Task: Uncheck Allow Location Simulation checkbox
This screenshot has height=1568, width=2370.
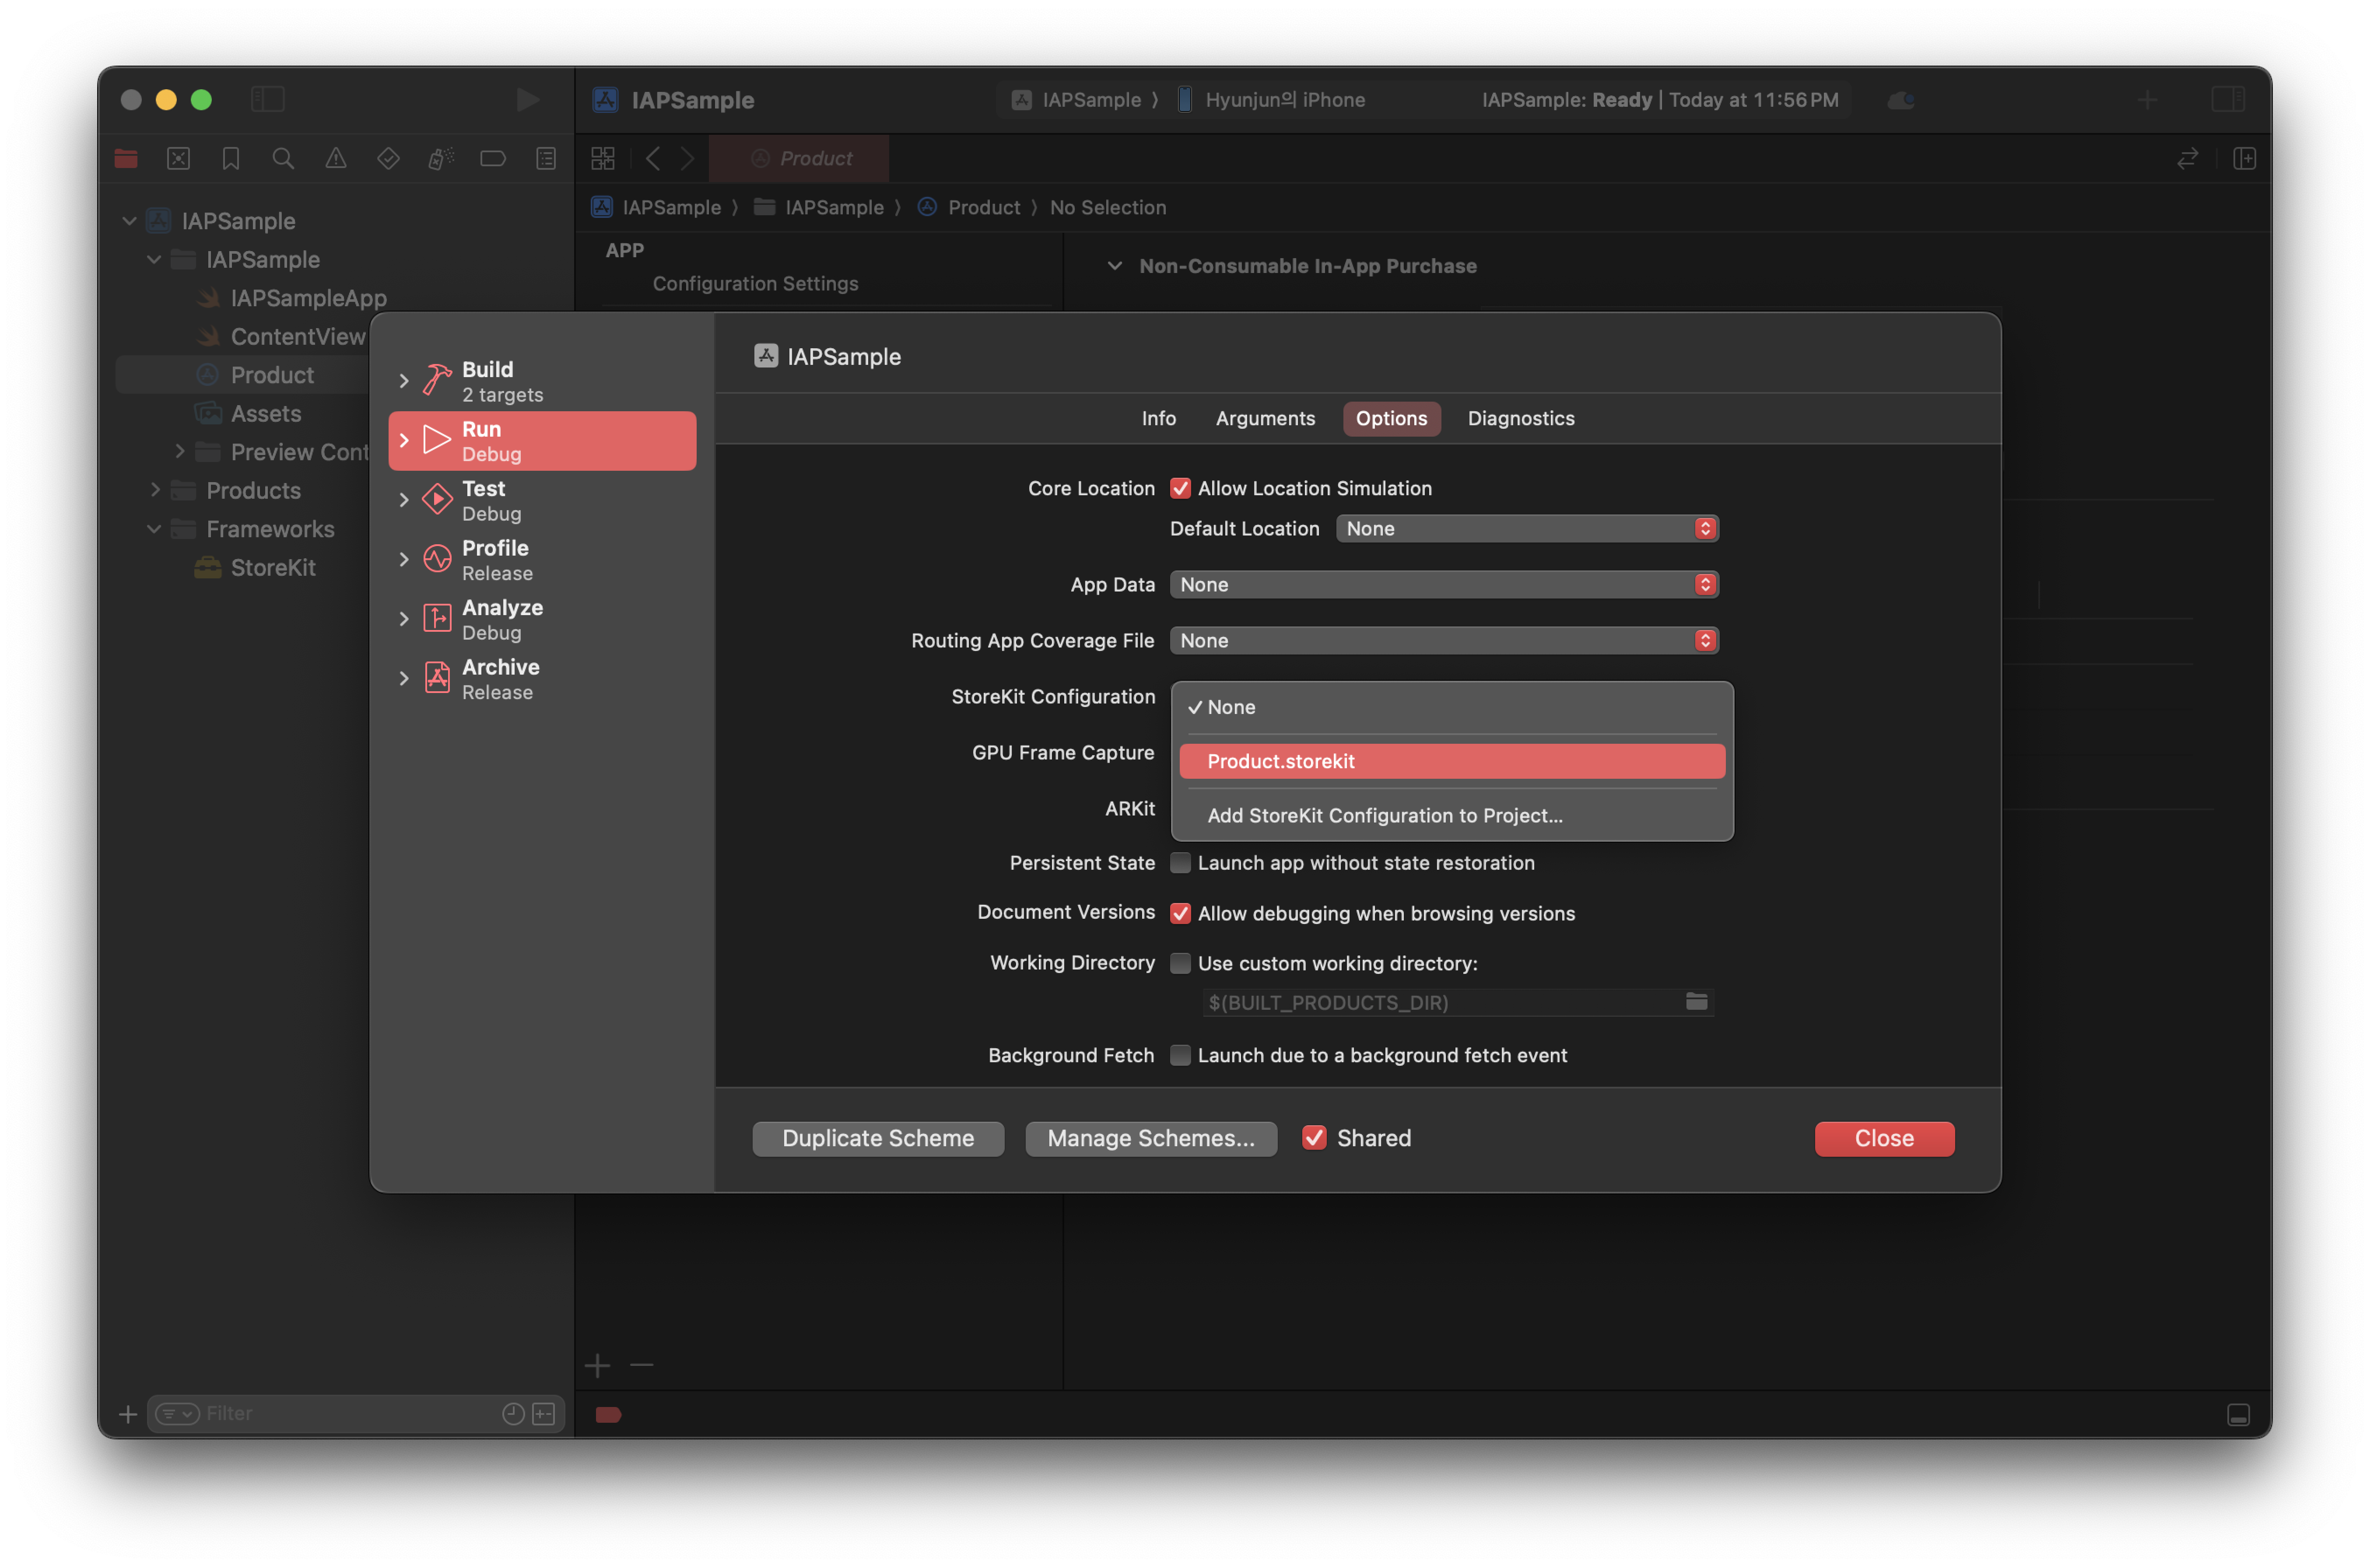Action: click(1180, 488)
